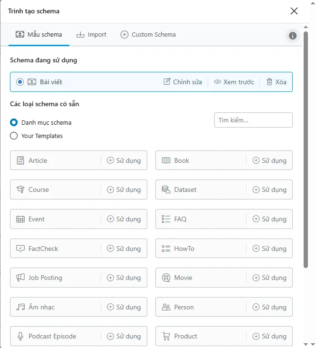Click the Dataset database icon

(x=166, y=189)
